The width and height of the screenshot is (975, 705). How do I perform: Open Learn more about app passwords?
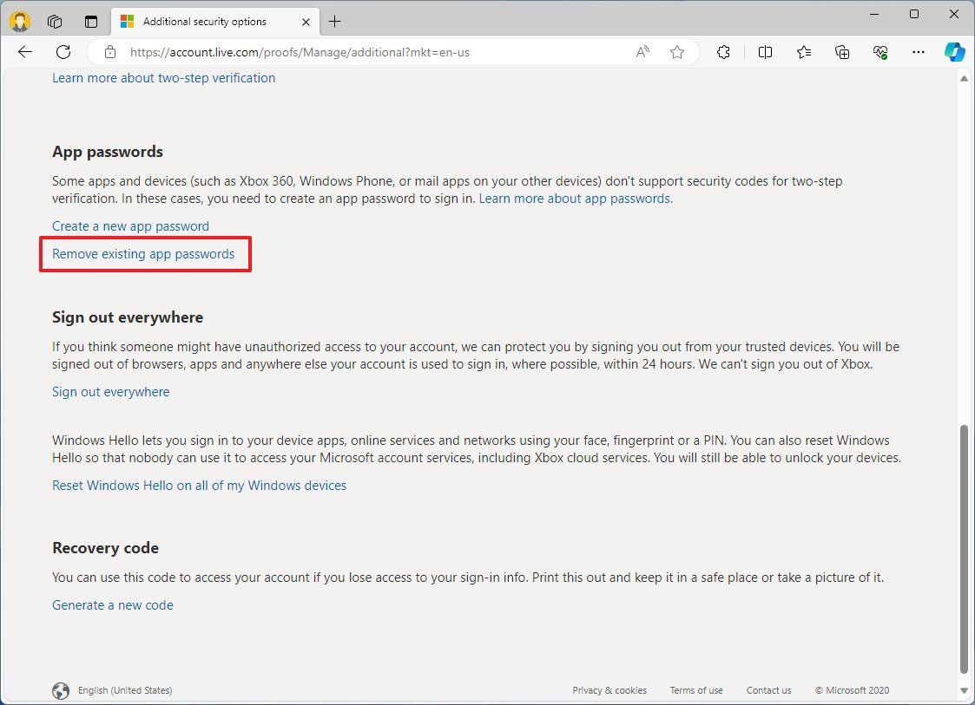(575, 199)
